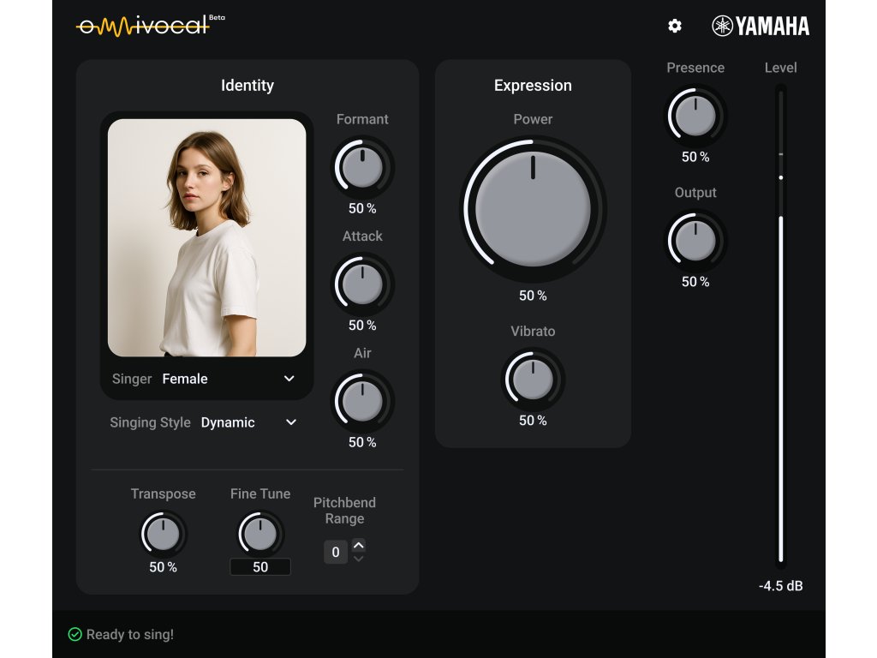Select the Transpose knob
877x658 pixels.
point(163,535)
